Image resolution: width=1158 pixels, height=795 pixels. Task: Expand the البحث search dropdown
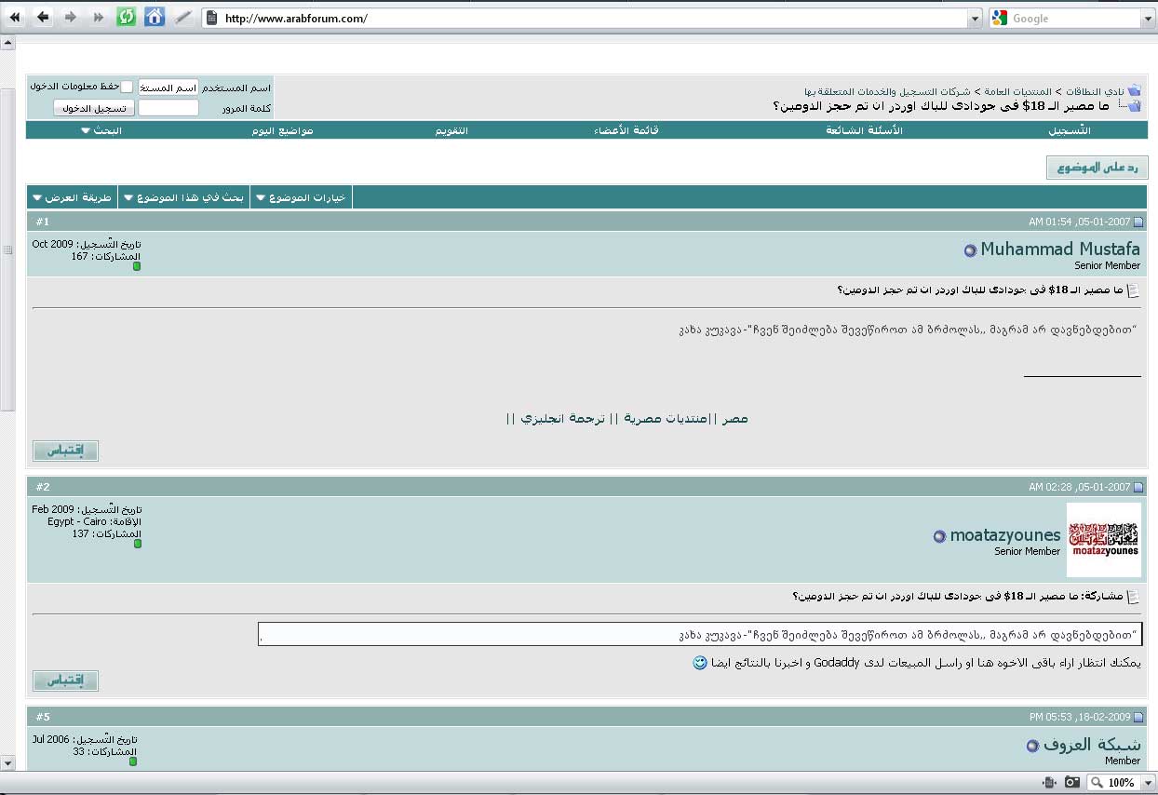[x=101, y=130]
